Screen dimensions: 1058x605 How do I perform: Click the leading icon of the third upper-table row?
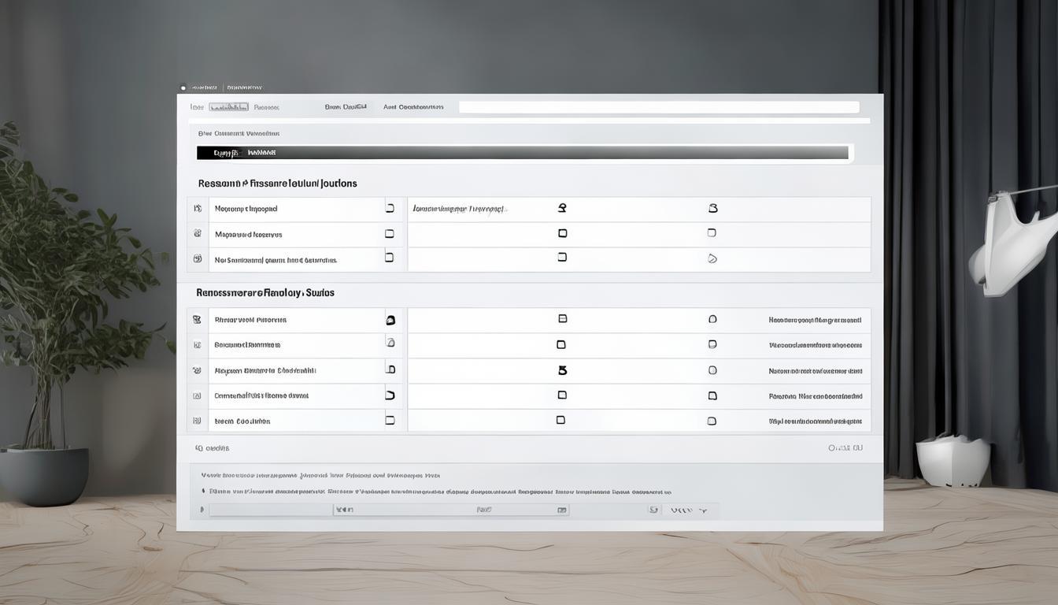(x=198, y=258)
